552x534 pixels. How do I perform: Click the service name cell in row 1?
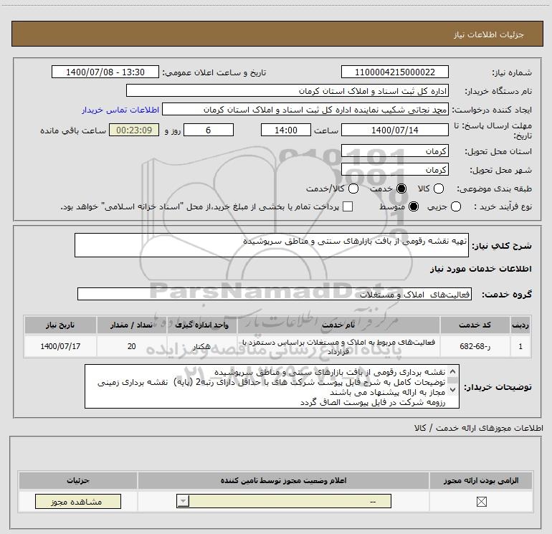[338, 346]
